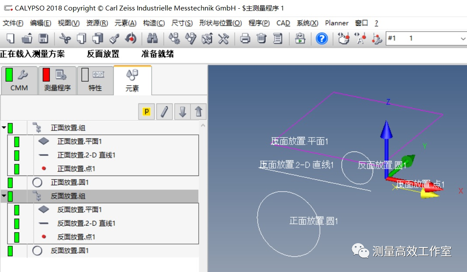Switch to the 元素 tab
This screenshot has width=467, height=272.
[x=132, y=80]
